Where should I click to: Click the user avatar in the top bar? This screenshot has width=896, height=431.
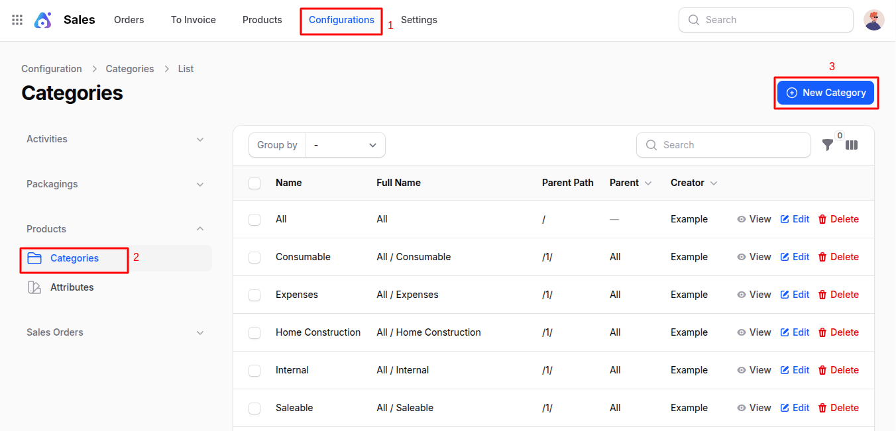(x=874, y=19)
